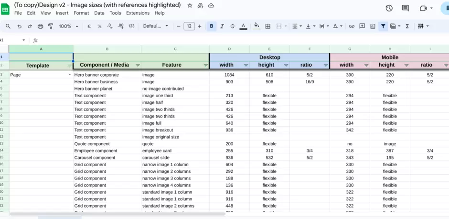The height and width of the screenshot is (219, 449).
Task: Open the borders tool
Action: click(268, 26)
